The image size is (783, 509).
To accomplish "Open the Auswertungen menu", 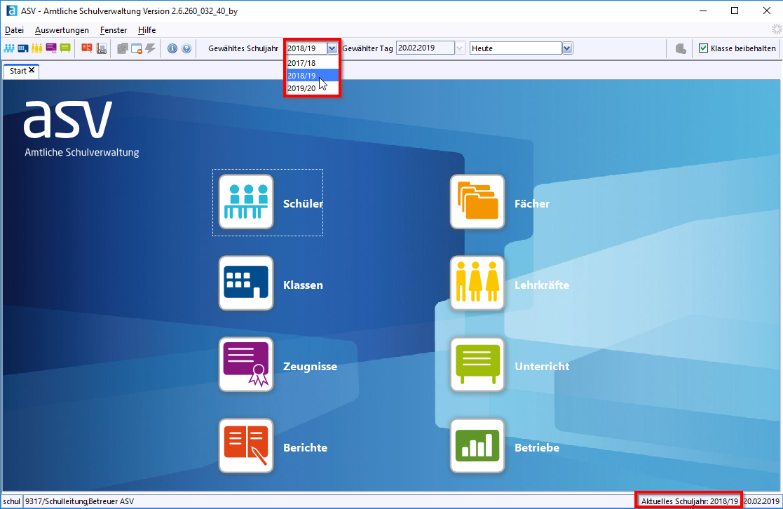I will [62, 30].
